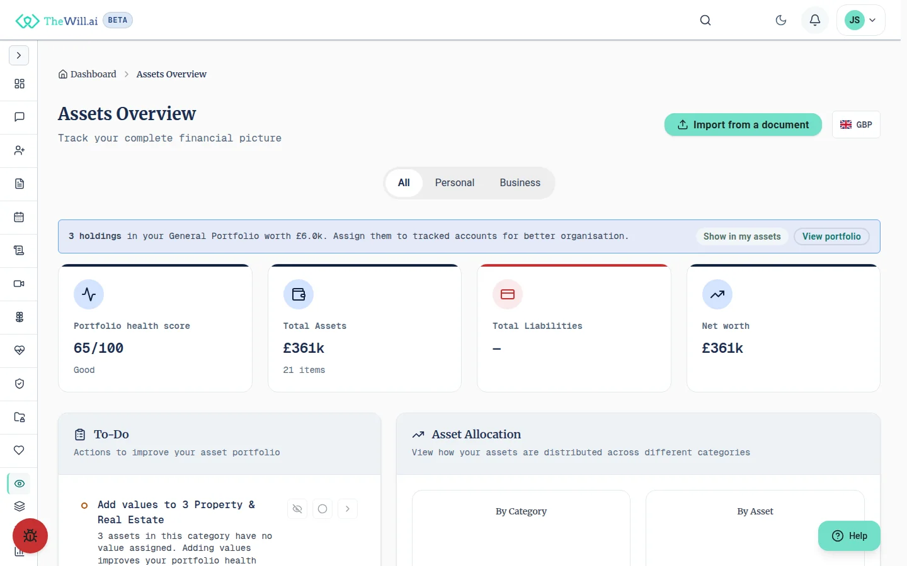Select the eye (assets overview) sidebar icon
Image resolution: width=907 pixels, height=566 pixels.
20,484
